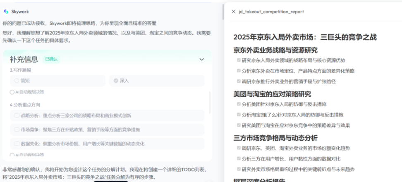The width and height of the screenshot is (402, 182).
Task: Select the 深入 writing length option
Action: 157,81
